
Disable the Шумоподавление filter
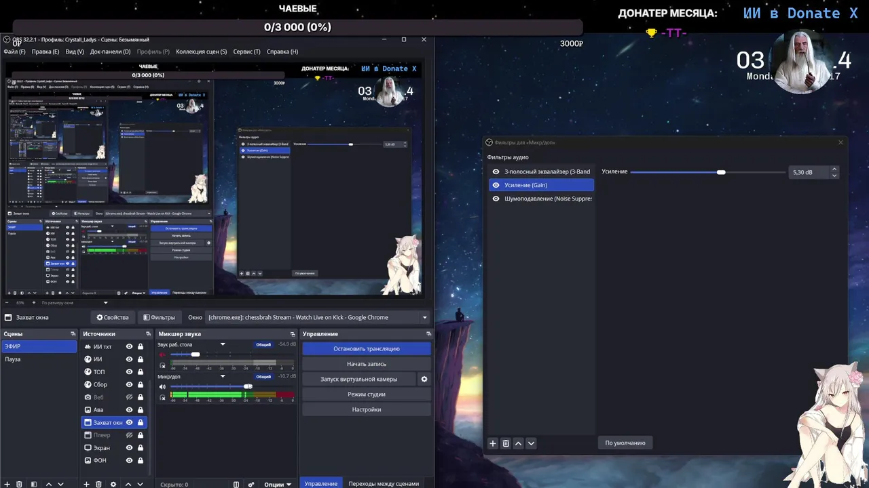496,199
